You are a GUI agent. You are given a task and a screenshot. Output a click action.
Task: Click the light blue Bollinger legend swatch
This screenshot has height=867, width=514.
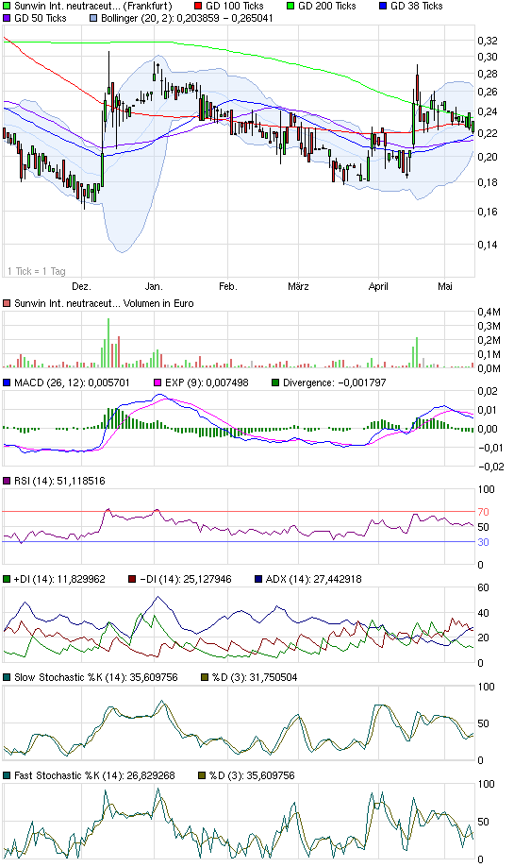click(x=93, y=18)
